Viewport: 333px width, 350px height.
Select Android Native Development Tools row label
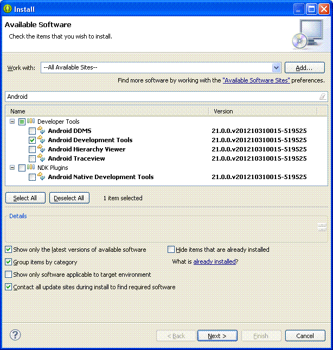[101, 177]
